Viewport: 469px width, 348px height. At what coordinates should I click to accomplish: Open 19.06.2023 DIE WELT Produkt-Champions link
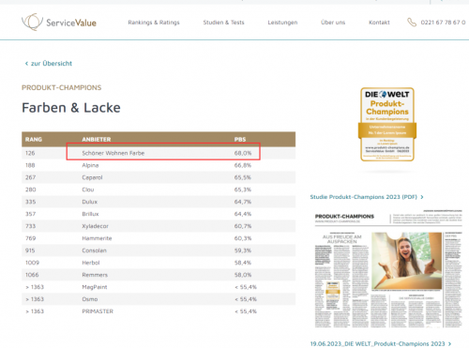(377, 343)
